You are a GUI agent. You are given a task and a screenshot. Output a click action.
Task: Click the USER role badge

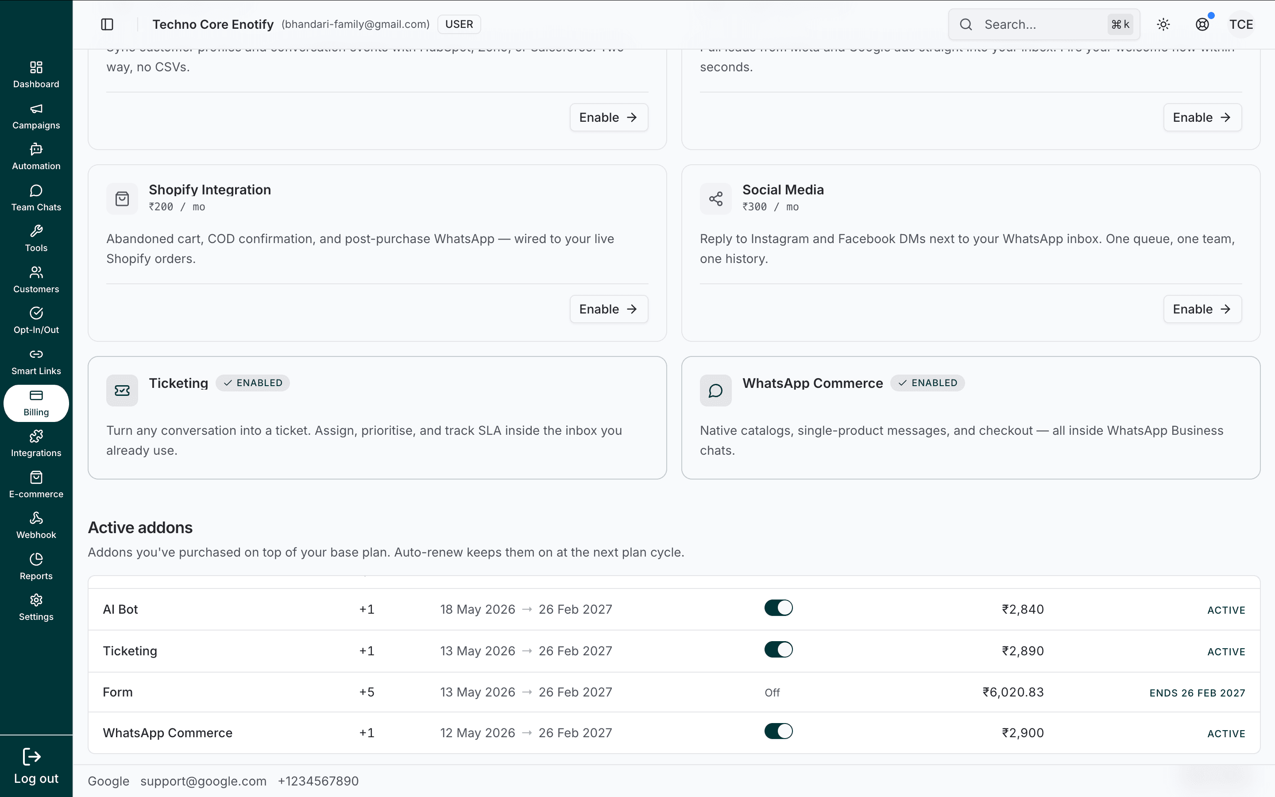tap(459, 24)
